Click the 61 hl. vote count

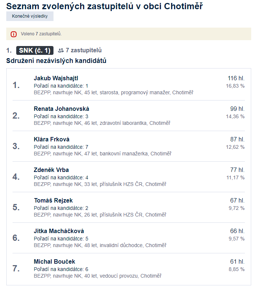pyautogui.click(x=237, y=261)
